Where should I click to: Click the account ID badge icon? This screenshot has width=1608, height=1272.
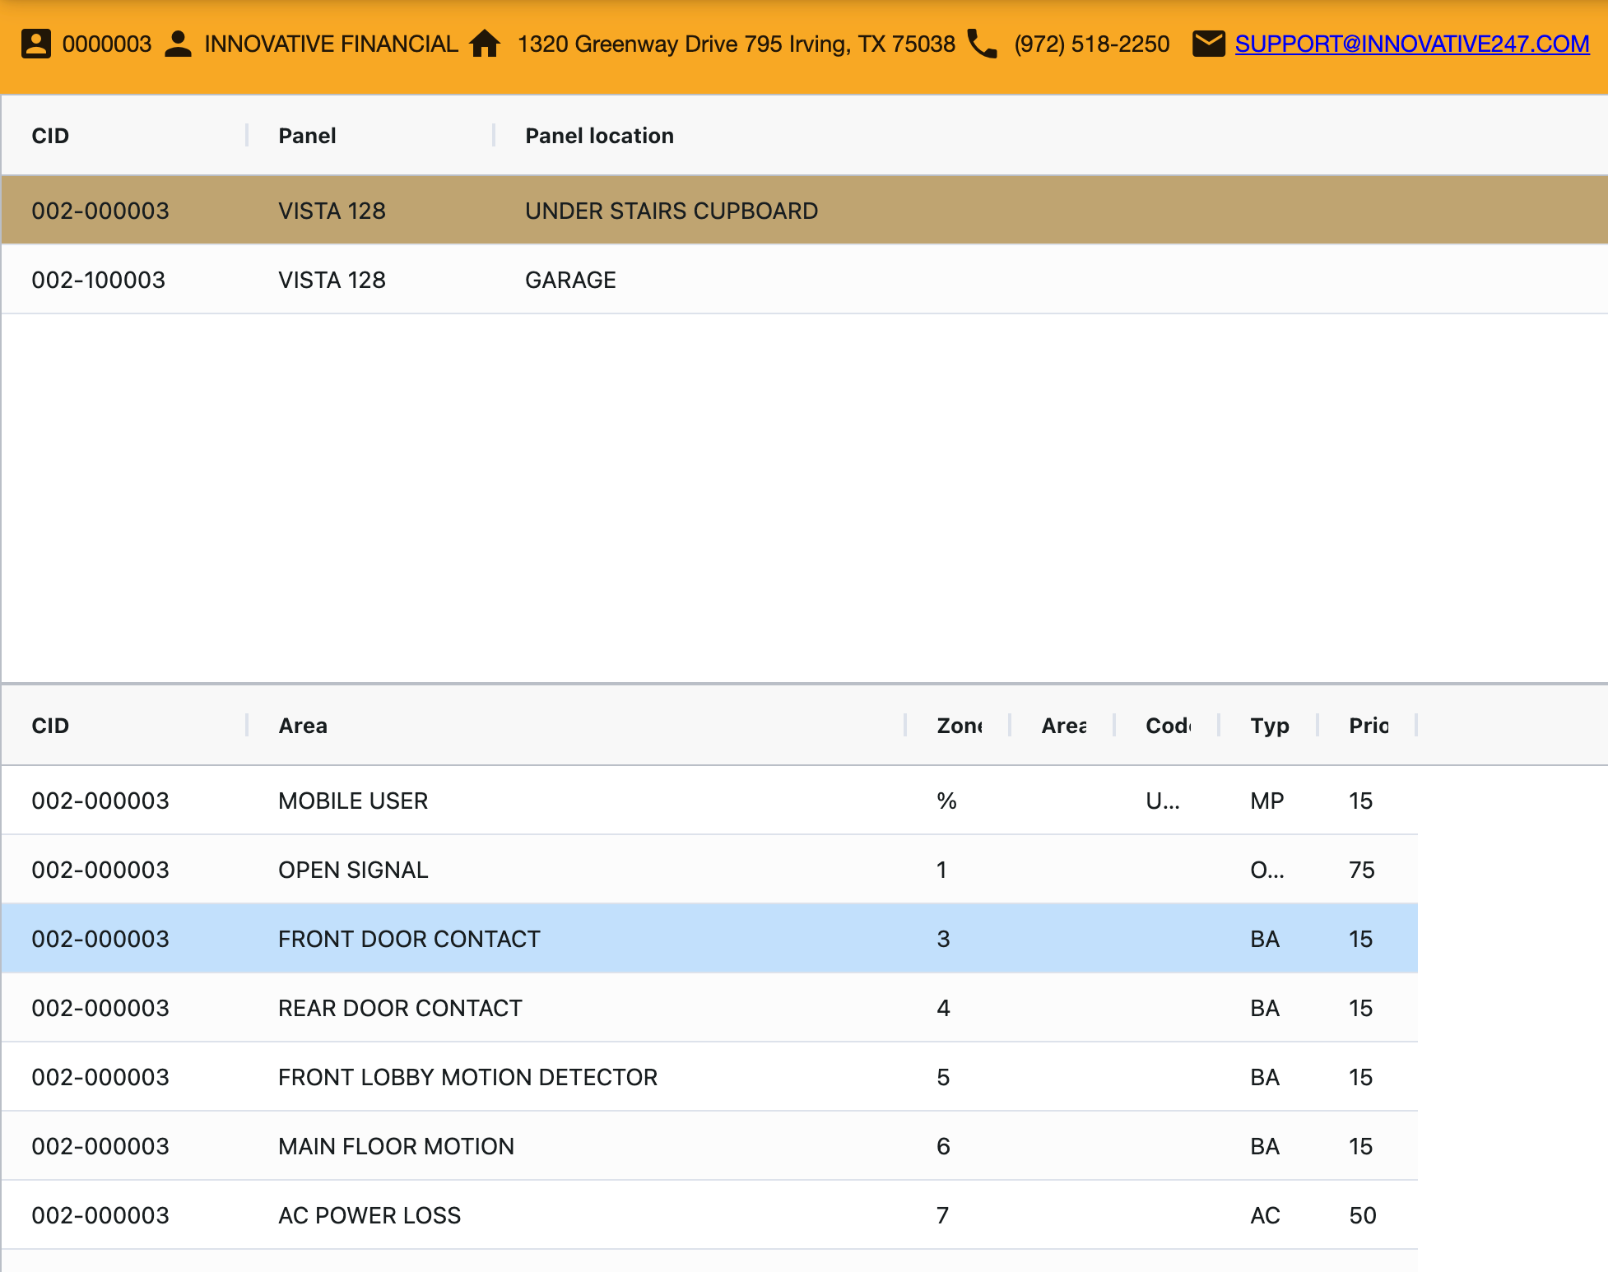click(36, 44)
